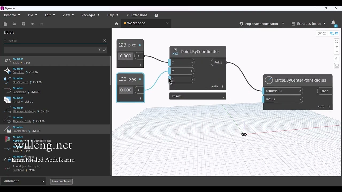Click the Circle.ByCenterPointRadius node icon

click(269, 80)
